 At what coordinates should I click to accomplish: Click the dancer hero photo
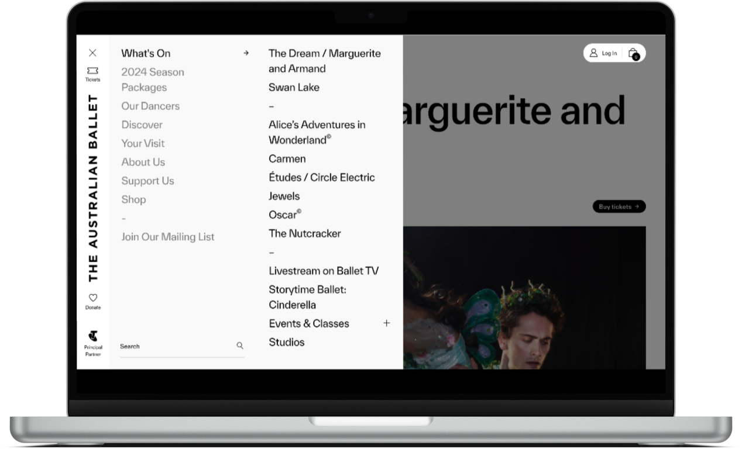tap(524, 298)
